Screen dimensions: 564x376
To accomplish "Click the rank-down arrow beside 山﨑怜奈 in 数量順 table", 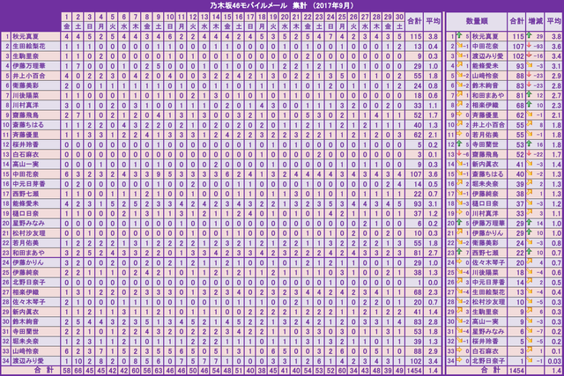I will pyautogui.click(x=459, y=75).
